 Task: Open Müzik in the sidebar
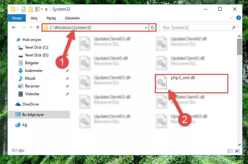(30, 78)
